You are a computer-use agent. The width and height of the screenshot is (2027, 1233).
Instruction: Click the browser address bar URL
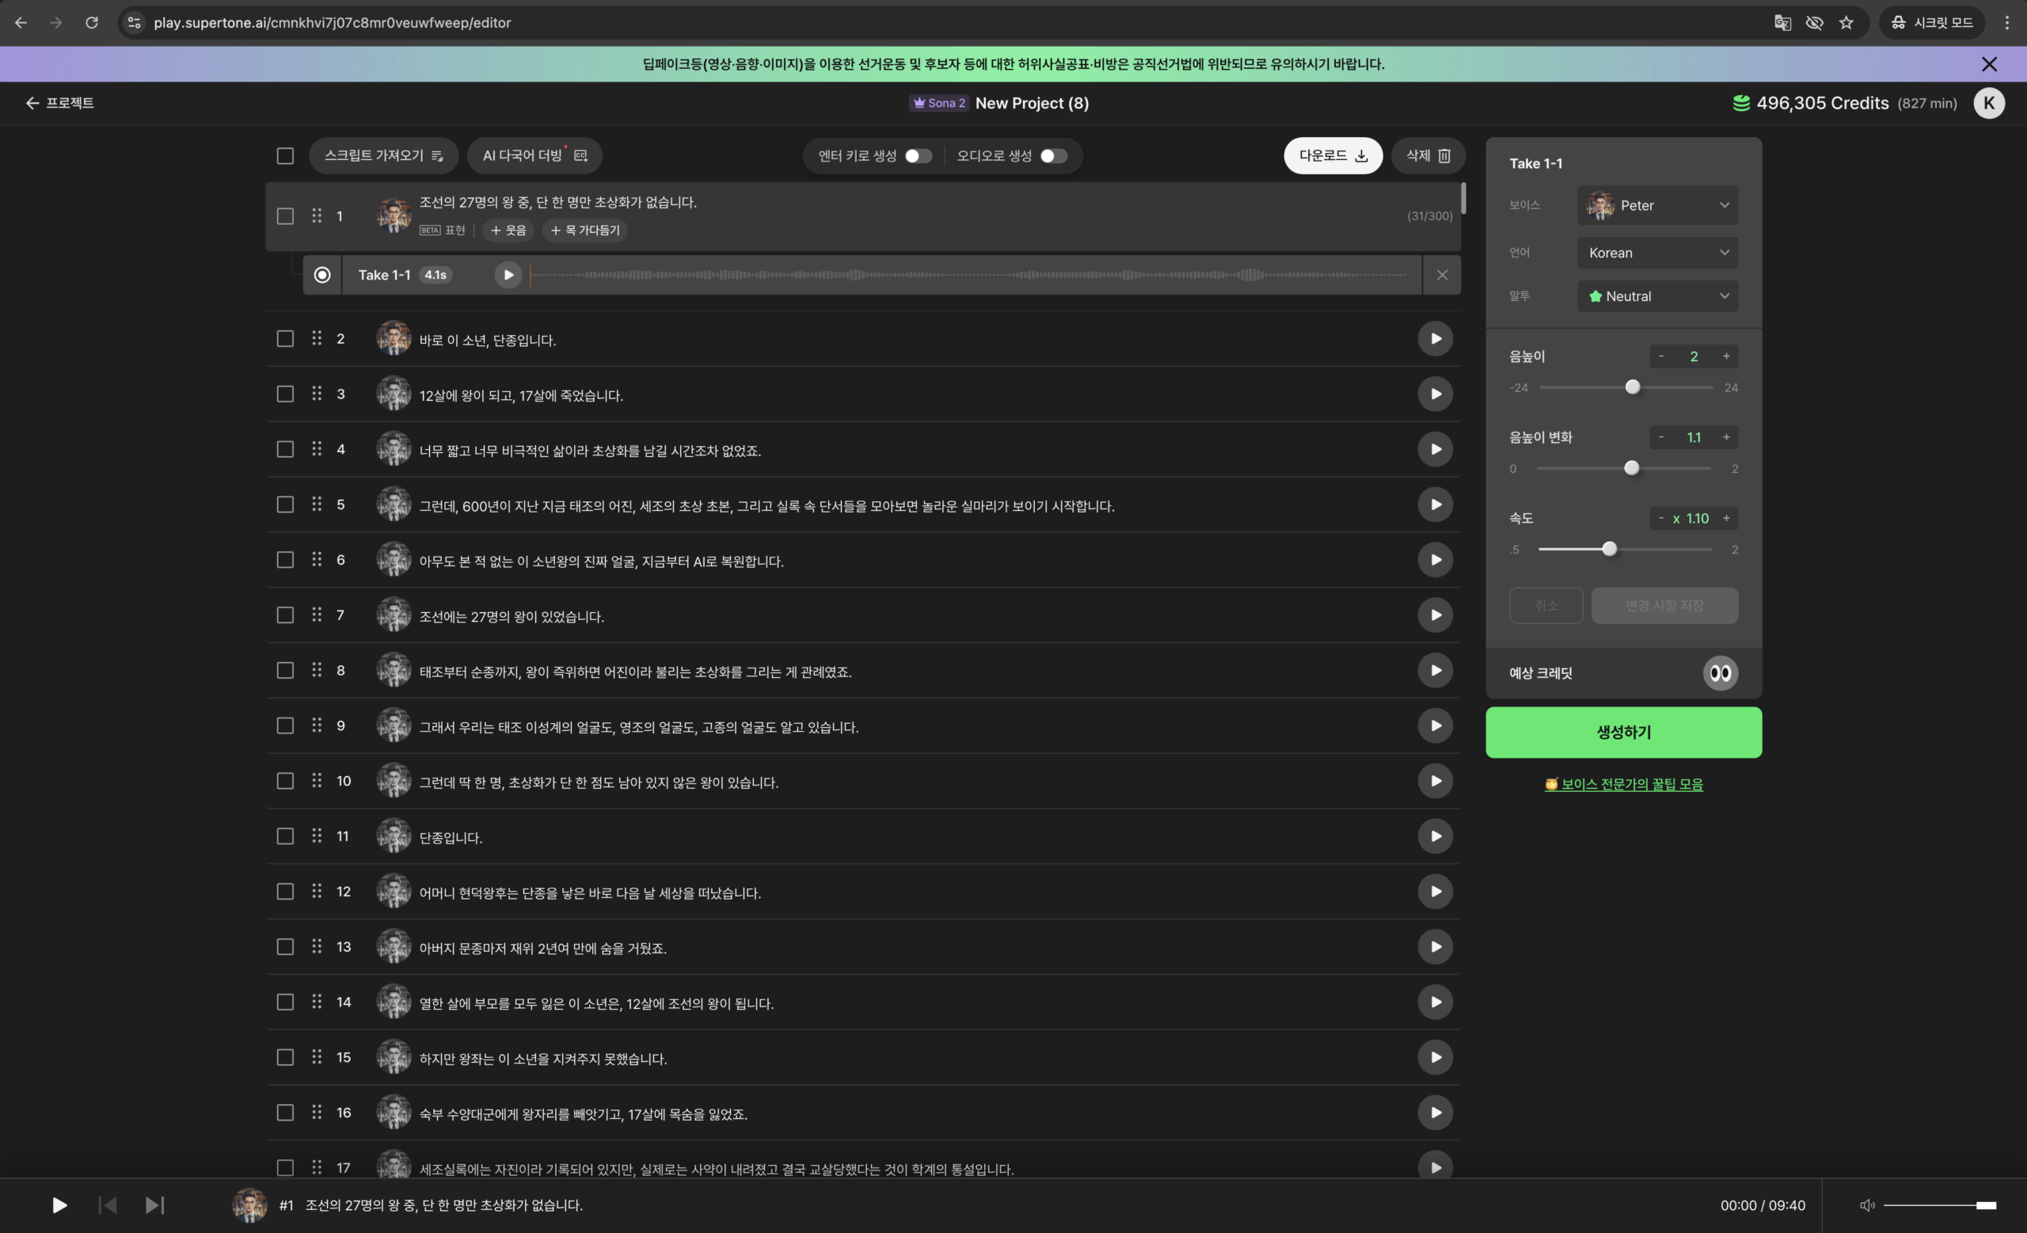332,22
